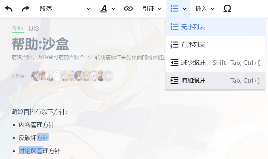Click the redo arrow icon
This screenshot has height=159, width=268.
point(26,9)
